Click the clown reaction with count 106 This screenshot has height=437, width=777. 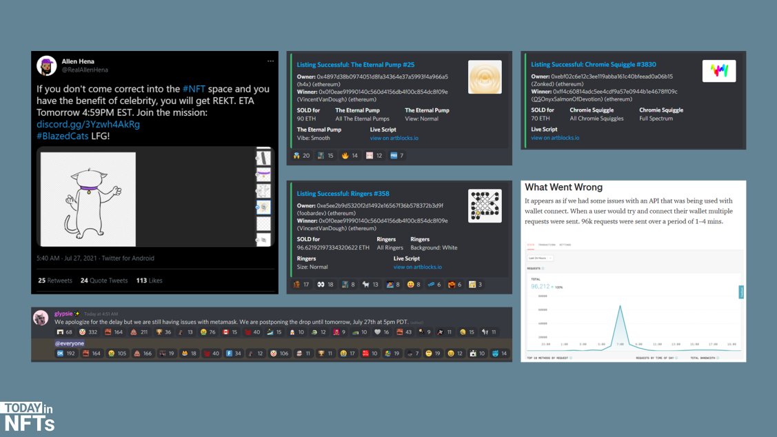[x=279, y=354]
